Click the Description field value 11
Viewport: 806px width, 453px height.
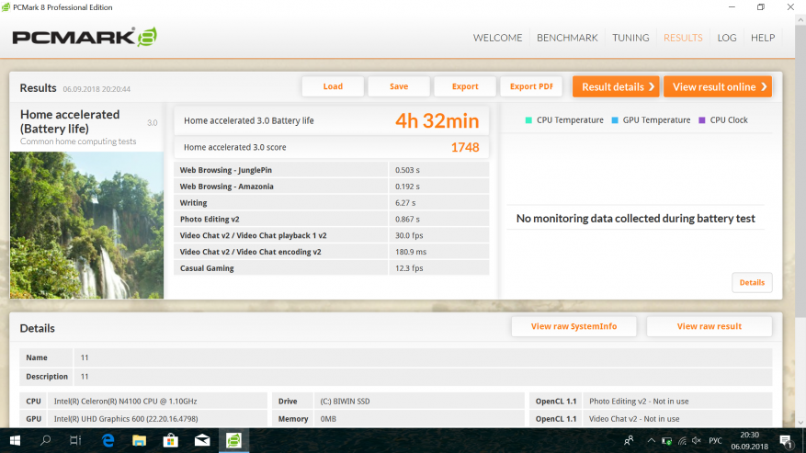[85, 377]
